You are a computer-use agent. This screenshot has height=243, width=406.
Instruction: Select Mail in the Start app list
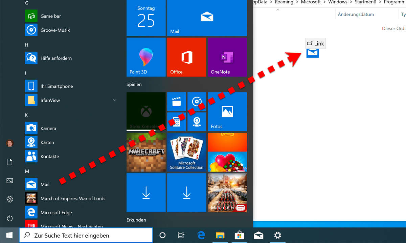point(71,184)
